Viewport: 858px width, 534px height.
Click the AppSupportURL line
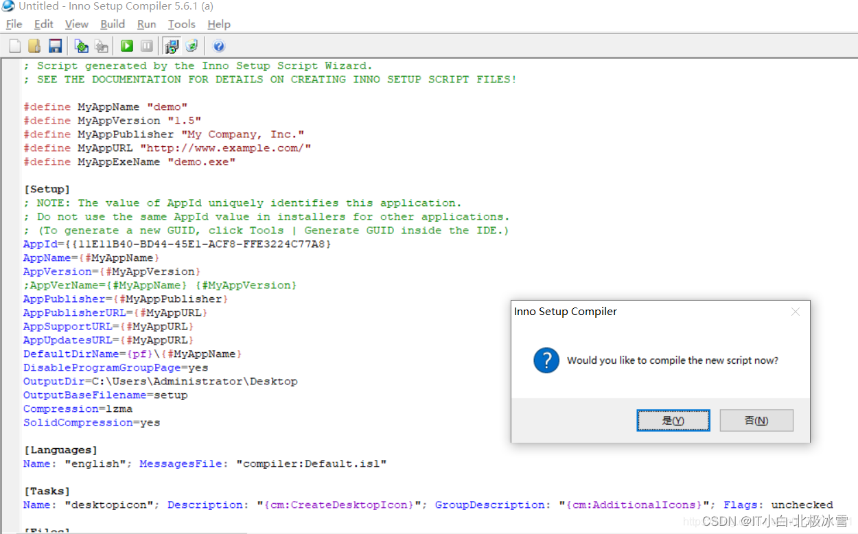tap(108, 327)
